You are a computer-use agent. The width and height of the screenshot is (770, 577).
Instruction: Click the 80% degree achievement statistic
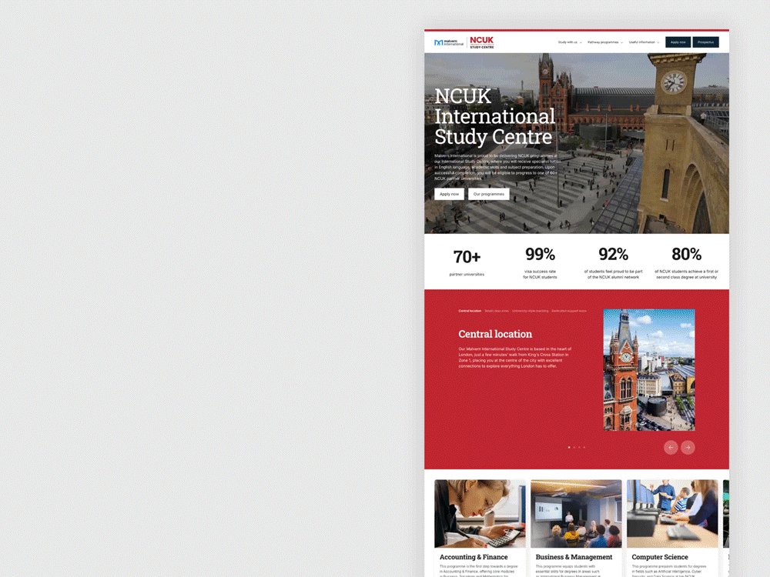[x=687, y=262]
